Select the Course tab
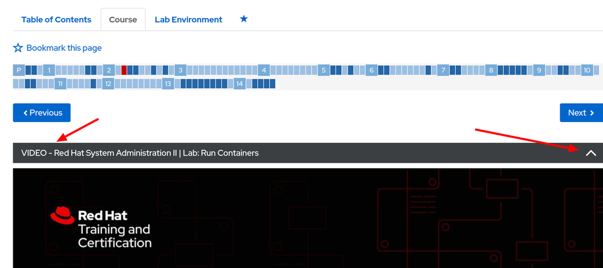The image size is (603, 268). pos(123,19)
